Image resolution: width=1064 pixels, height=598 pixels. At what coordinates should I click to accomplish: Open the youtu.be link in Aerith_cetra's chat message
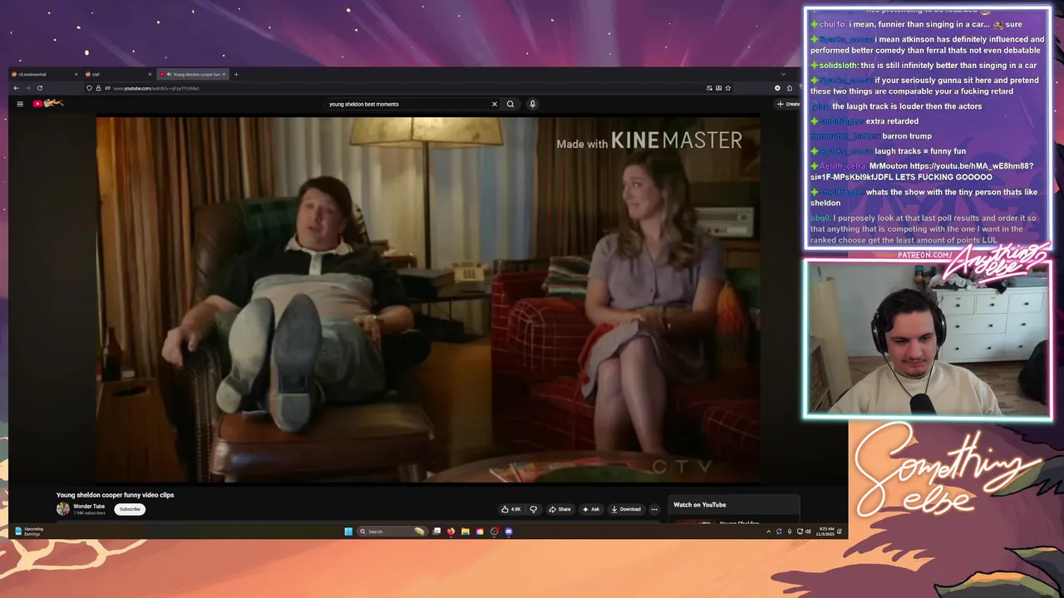tap(922, 171)
